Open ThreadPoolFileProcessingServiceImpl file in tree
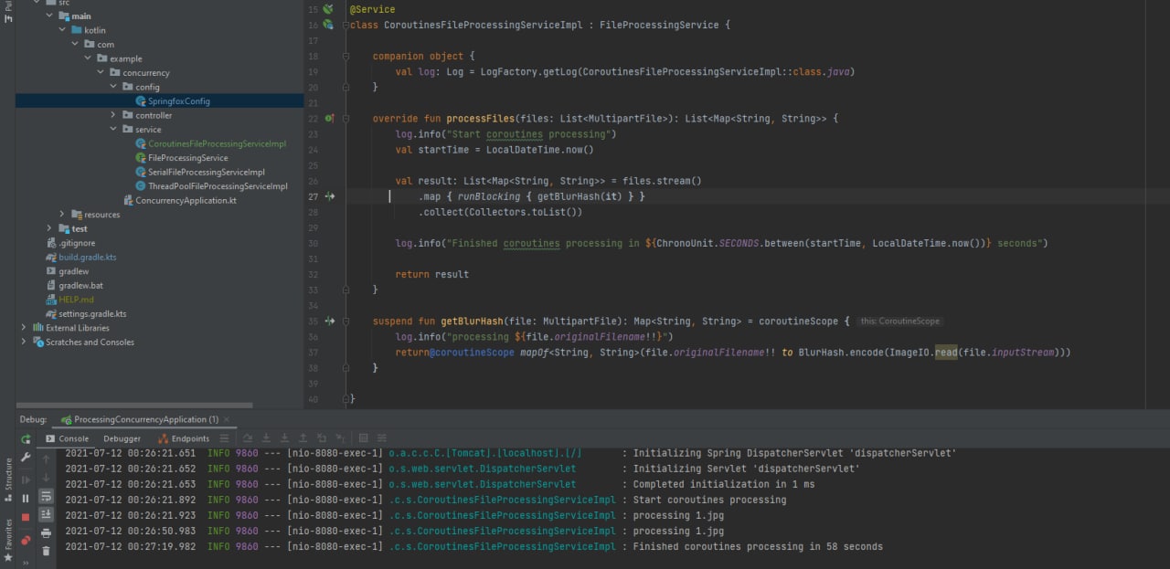Viewport: 1170px width, 569px height. (x=218, y=186)
